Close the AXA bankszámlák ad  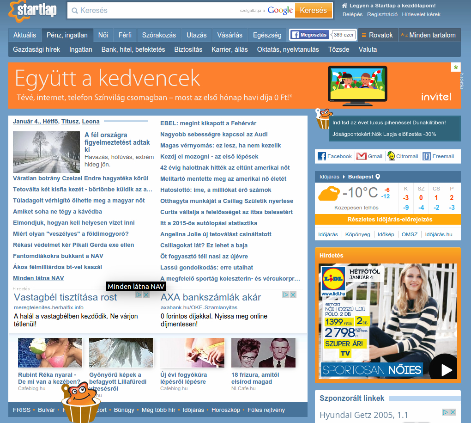(x=293, y=294)
